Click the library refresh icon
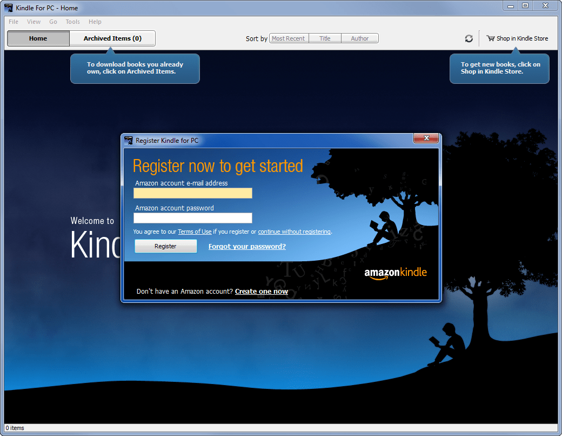 coord(469,38)
